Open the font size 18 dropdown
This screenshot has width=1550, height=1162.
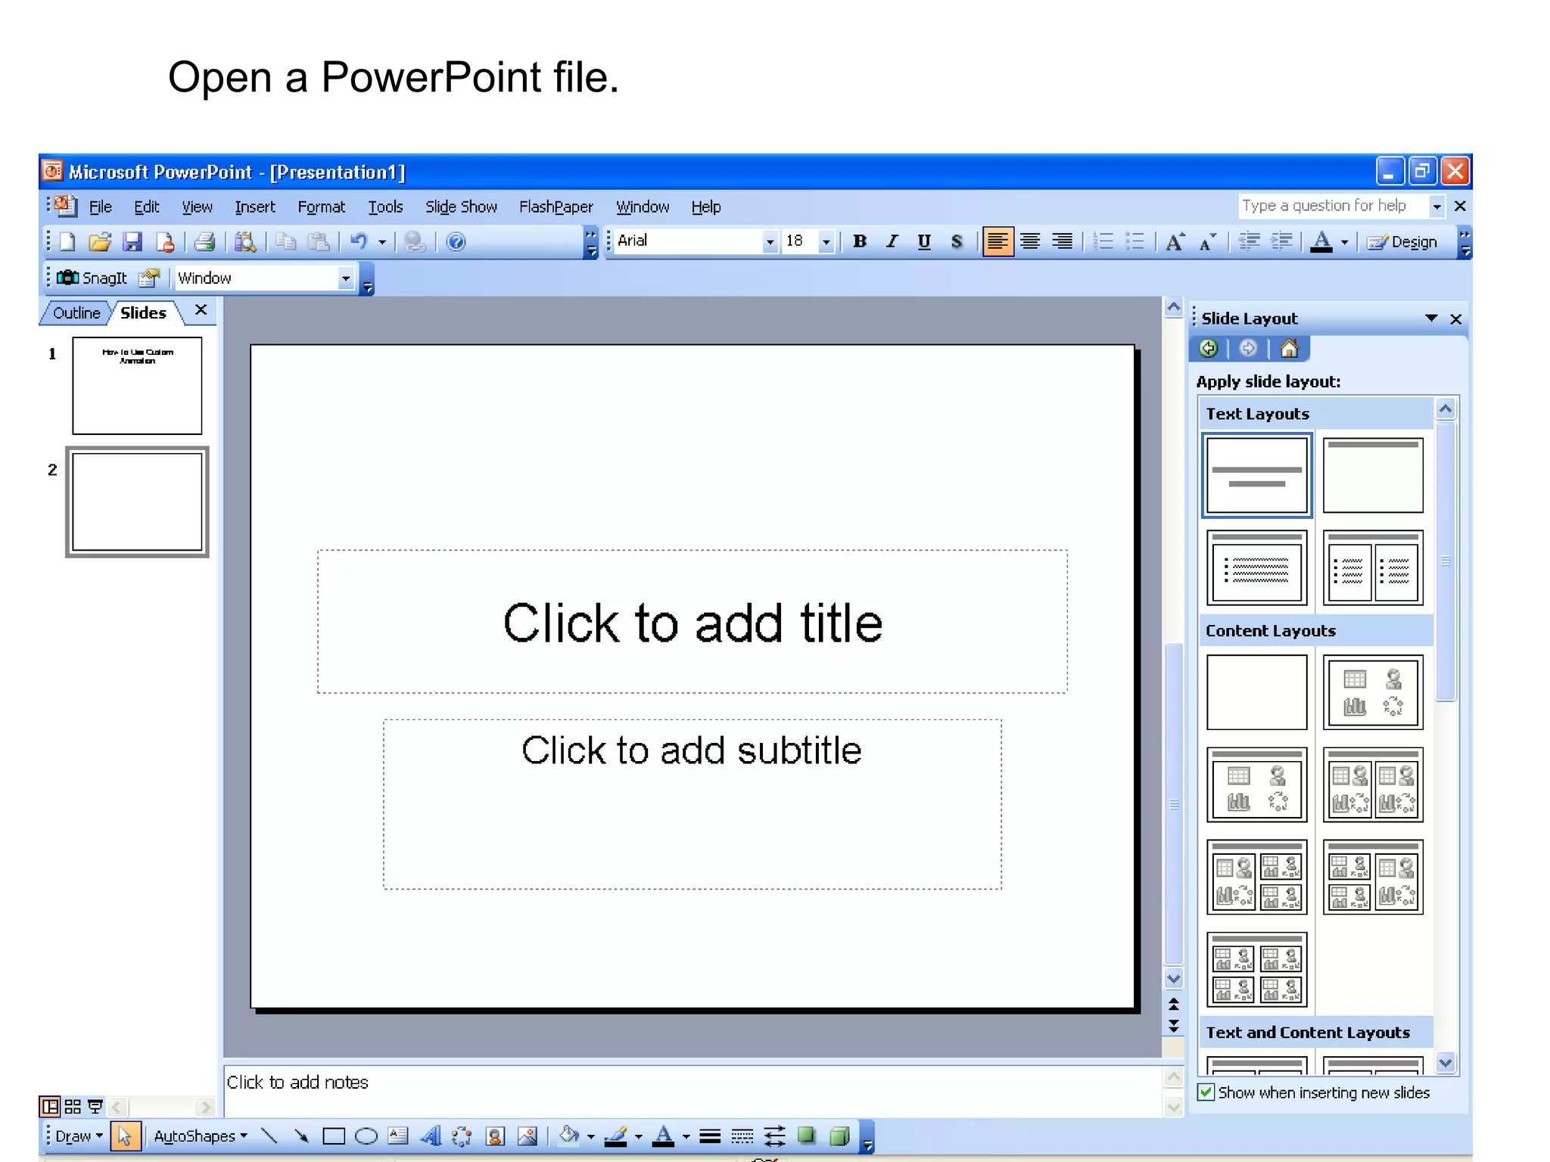[x=826, y=242]
